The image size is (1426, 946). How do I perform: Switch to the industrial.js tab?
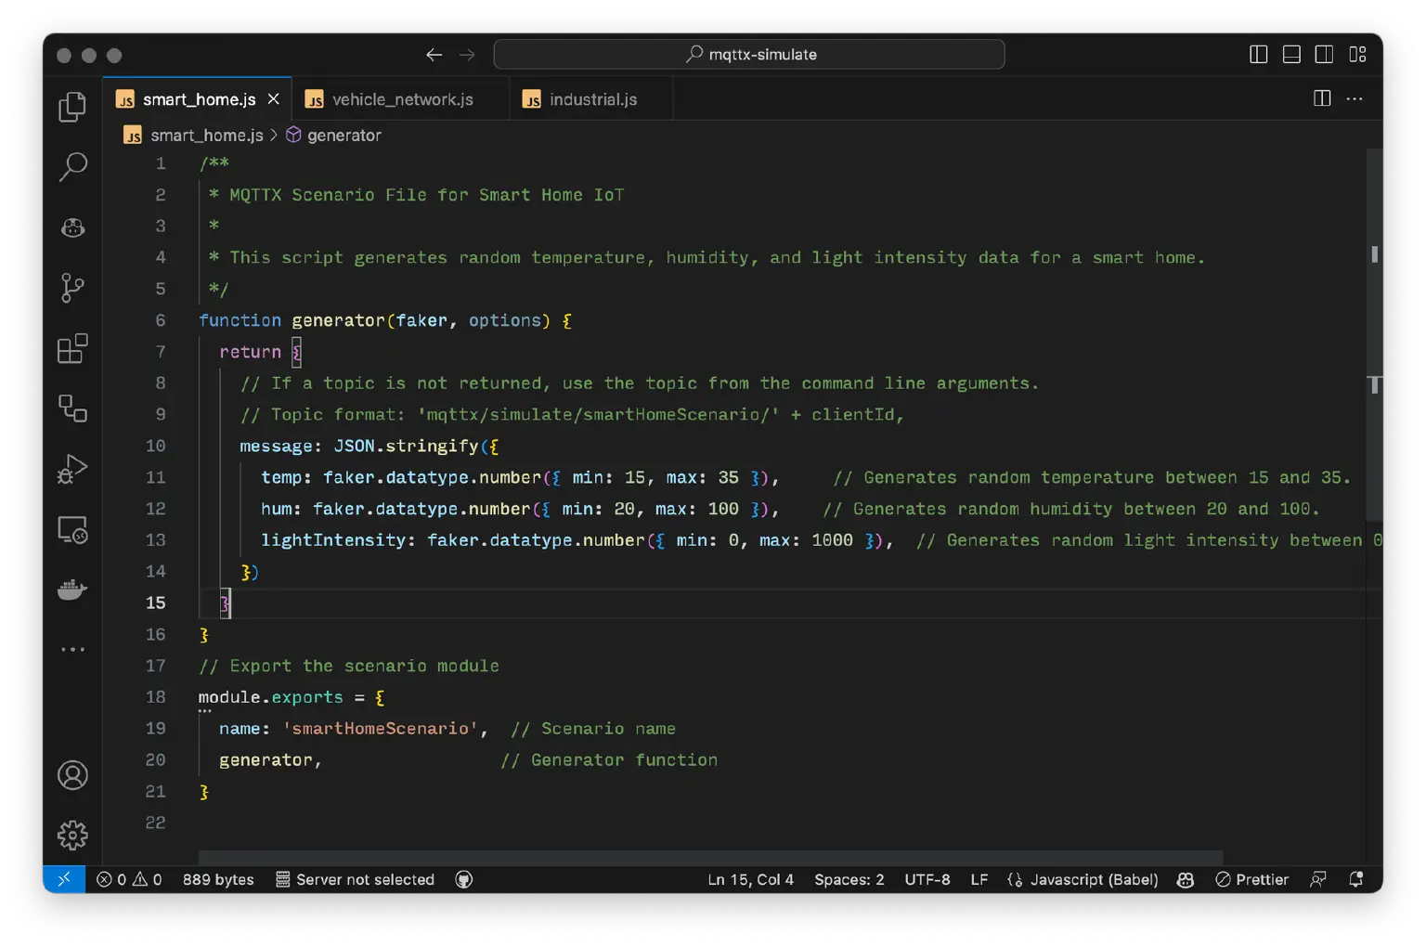591,98
